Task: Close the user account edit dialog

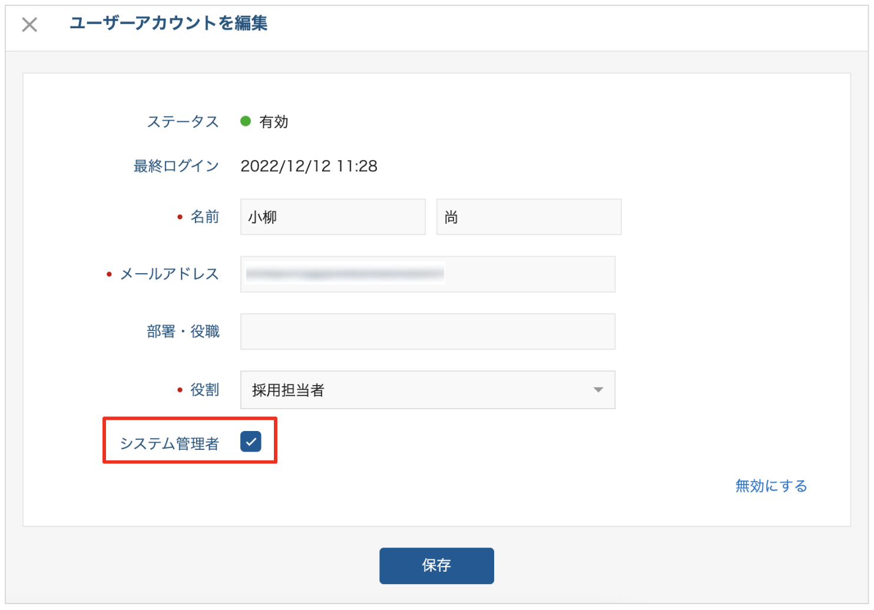Action: [x=29, y=25]
